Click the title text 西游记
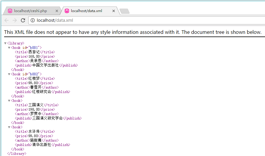The image size is (265, 156). pos(34,52)
